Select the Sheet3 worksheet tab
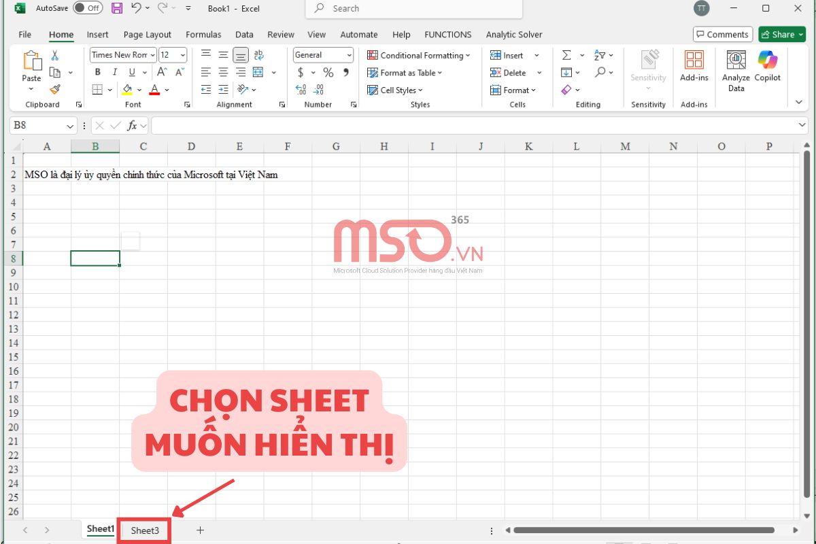This screenshot has width=816, height=544. 144,530
